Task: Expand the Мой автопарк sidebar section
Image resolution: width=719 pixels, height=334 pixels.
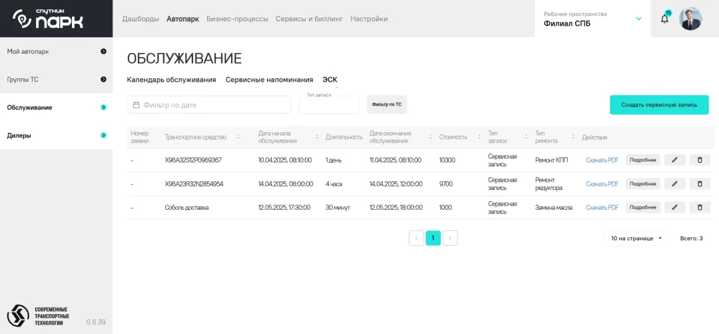Action: 103,51
